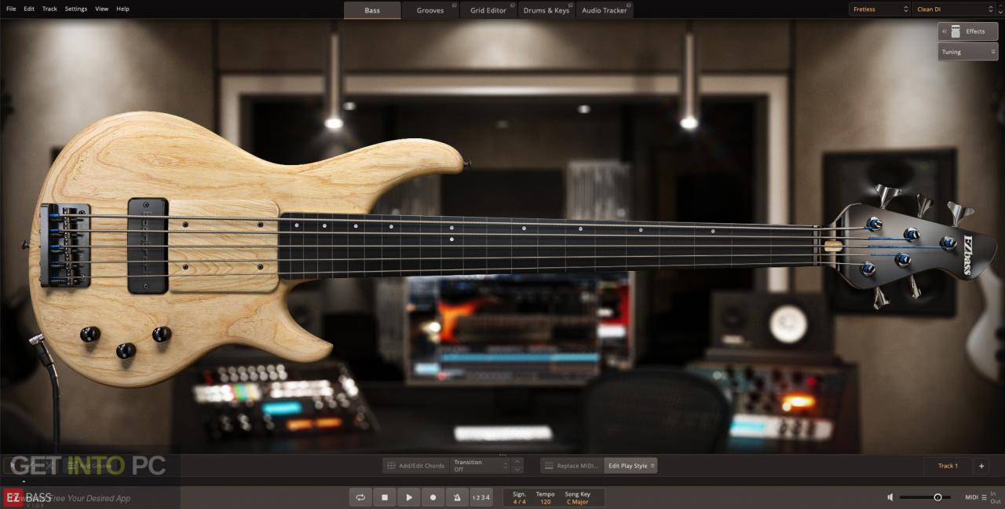Click the left volume knob on bass body

(x=90, y=334)
